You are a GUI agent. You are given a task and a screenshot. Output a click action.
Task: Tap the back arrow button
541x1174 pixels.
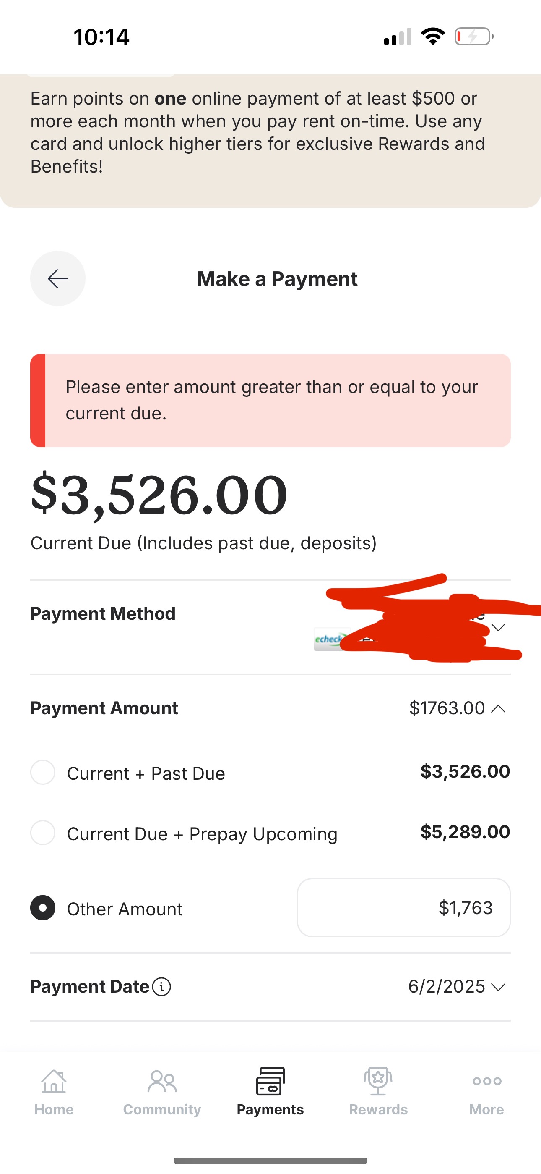pos(58,278)
